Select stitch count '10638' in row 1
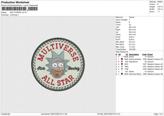The height and width of the screenshot is (116, 164). click(x=126, y=57)
